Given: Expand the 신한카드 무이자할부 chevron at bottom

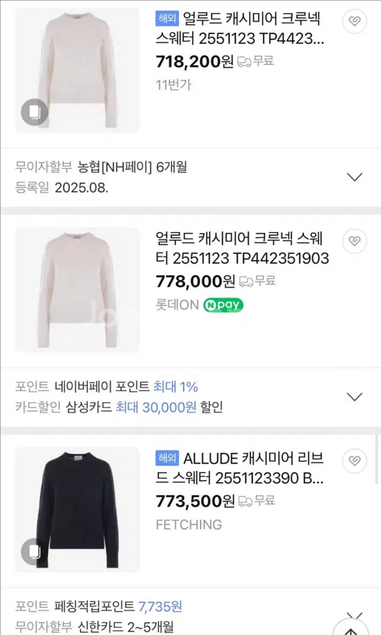Looking at the screenshot, I should (x=354, y=617).
